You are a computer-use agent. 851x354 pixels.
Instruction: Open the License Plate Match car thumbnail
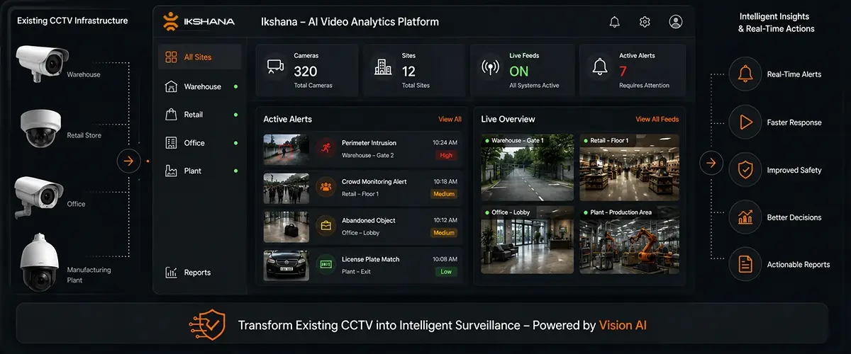(x=287, y=265)
